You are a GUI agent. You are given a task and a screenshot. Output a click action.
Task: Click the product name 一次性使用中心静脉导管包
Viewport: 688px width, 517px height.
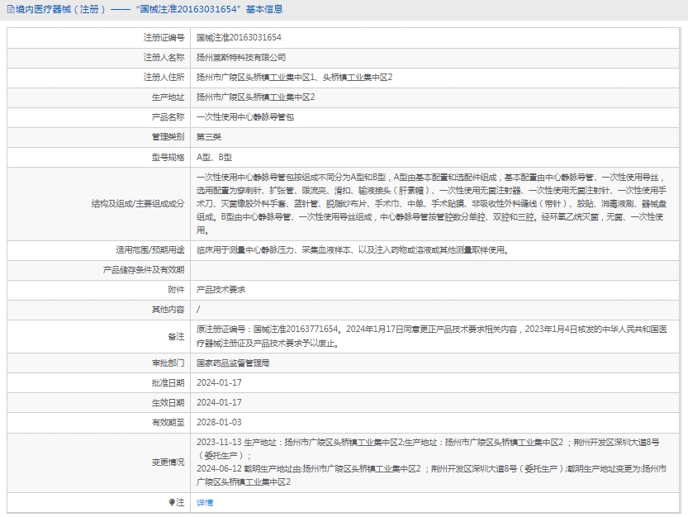coord(244,117)
